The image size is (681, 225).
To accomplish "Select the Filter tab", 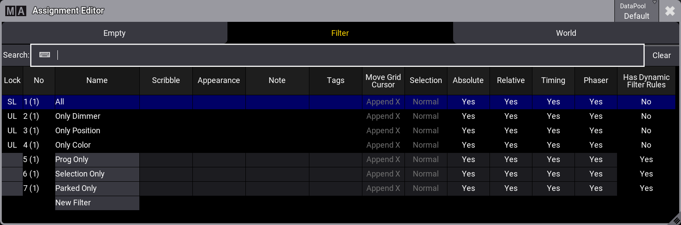I will coord(340,33).
